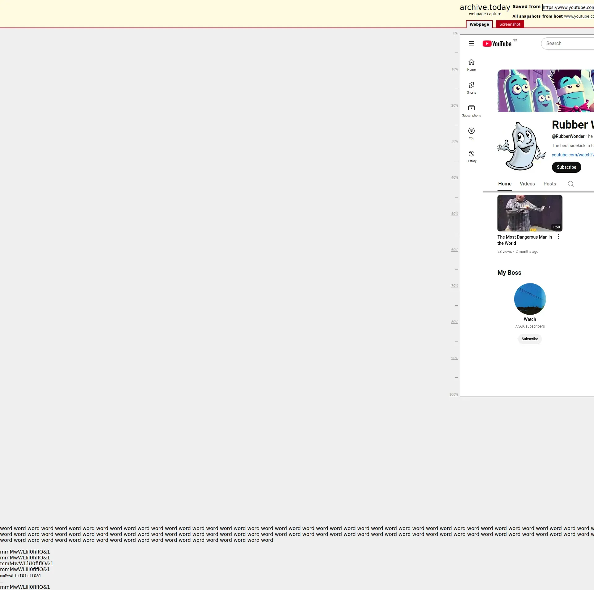Click the YouTube Search input field
Image resolution: width=594 pixels, height=590 pixels.
pyautogui.click(x=568, y=44)
